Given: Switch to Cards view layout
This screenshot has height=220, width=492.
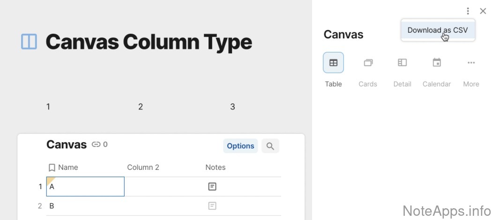Looking at the screenshot, I should pyautogui.click(x=368, y=63).
